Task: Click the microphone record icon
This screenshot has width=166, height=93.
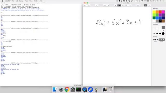Action: (138, 5)
